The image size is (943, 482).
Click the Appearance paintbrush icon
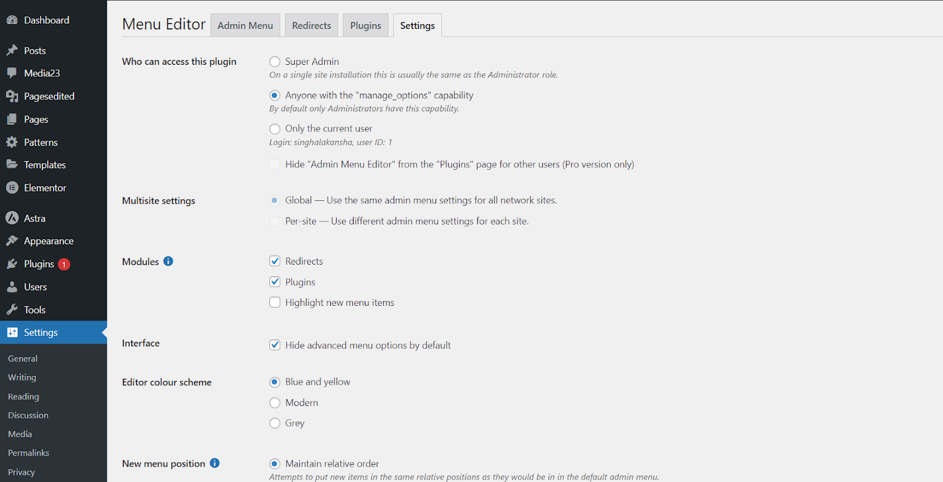(x=12, y=241)
